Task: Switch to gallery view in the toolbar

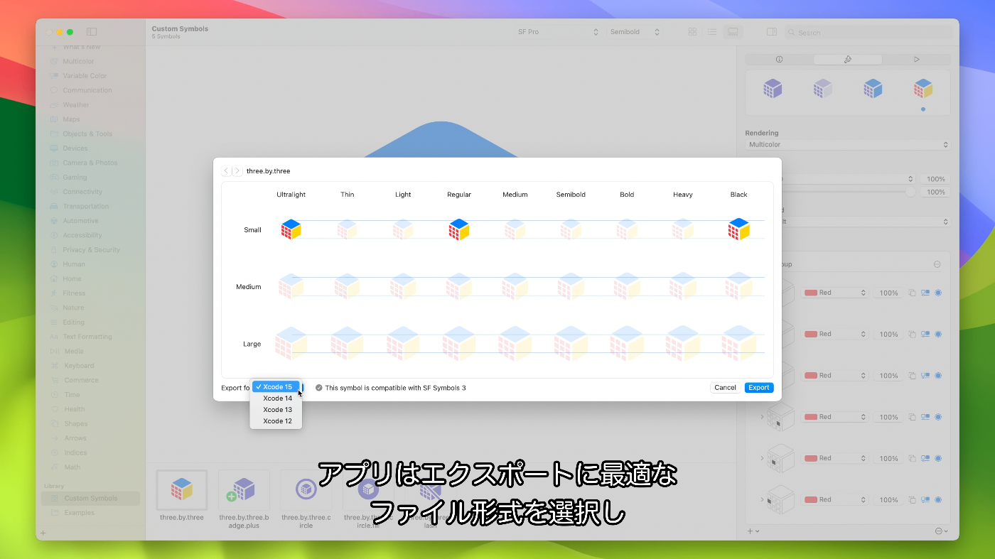Action: point(733,32)
